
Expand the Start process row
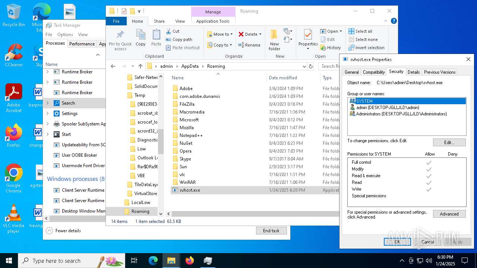(x=47, y=134)
